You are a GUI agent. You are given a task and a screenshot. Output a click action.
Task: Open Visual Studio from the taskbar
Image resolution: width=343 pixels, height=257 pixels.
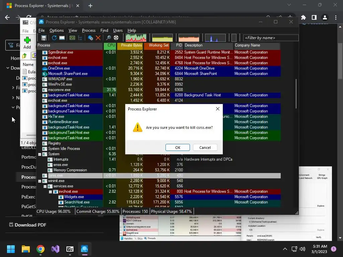[55, 249]
